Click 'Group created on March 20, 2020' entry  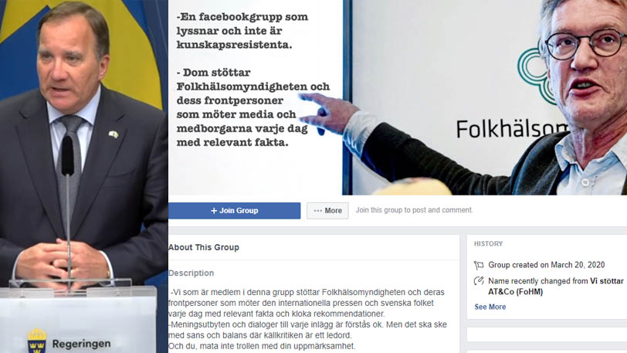click(x=546, y=265)
